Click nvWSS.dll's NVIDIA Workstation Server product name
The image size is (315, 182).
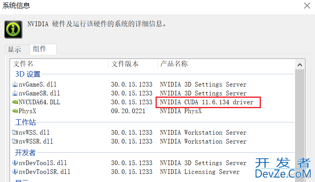tap(203, 132)
